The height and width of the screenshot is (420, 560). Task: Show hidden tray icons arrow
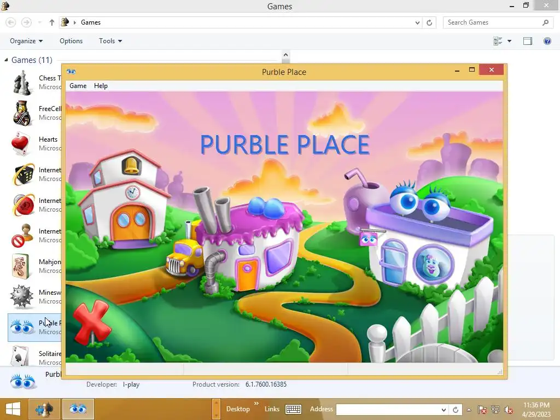(469, 410)
